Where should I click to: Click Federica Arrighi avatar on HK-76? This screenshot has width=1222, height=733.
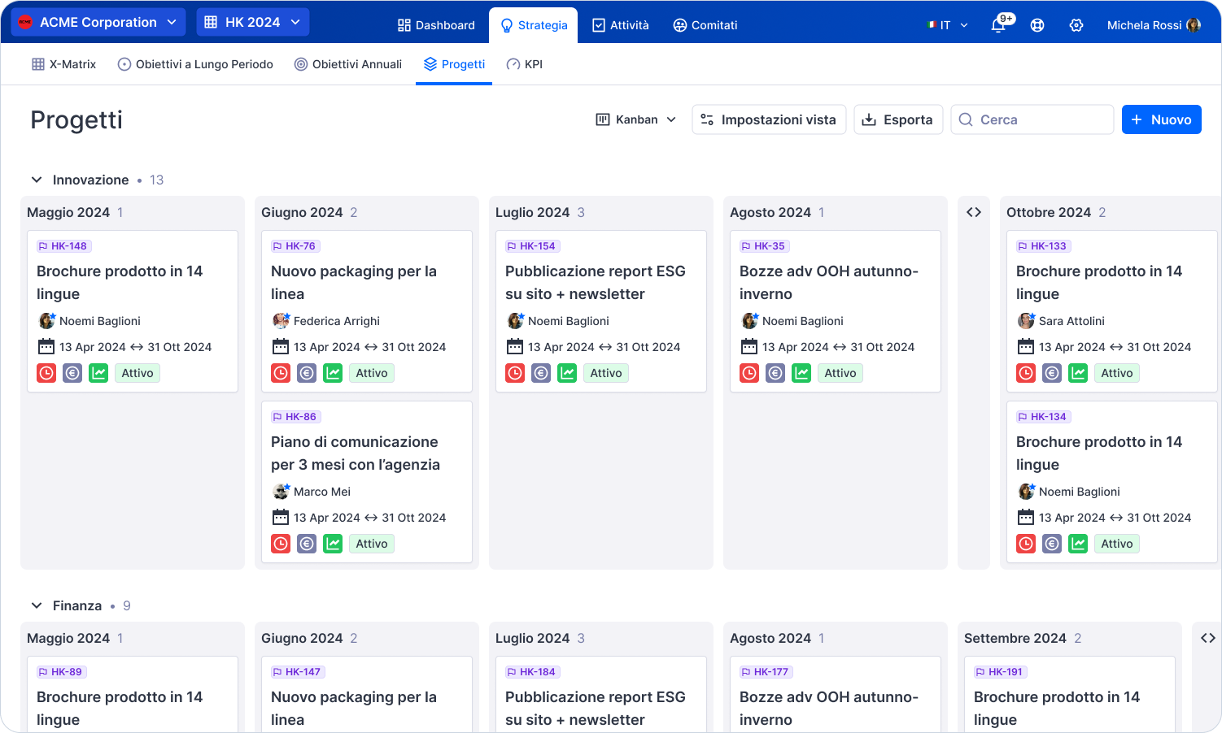pos(281,321)
